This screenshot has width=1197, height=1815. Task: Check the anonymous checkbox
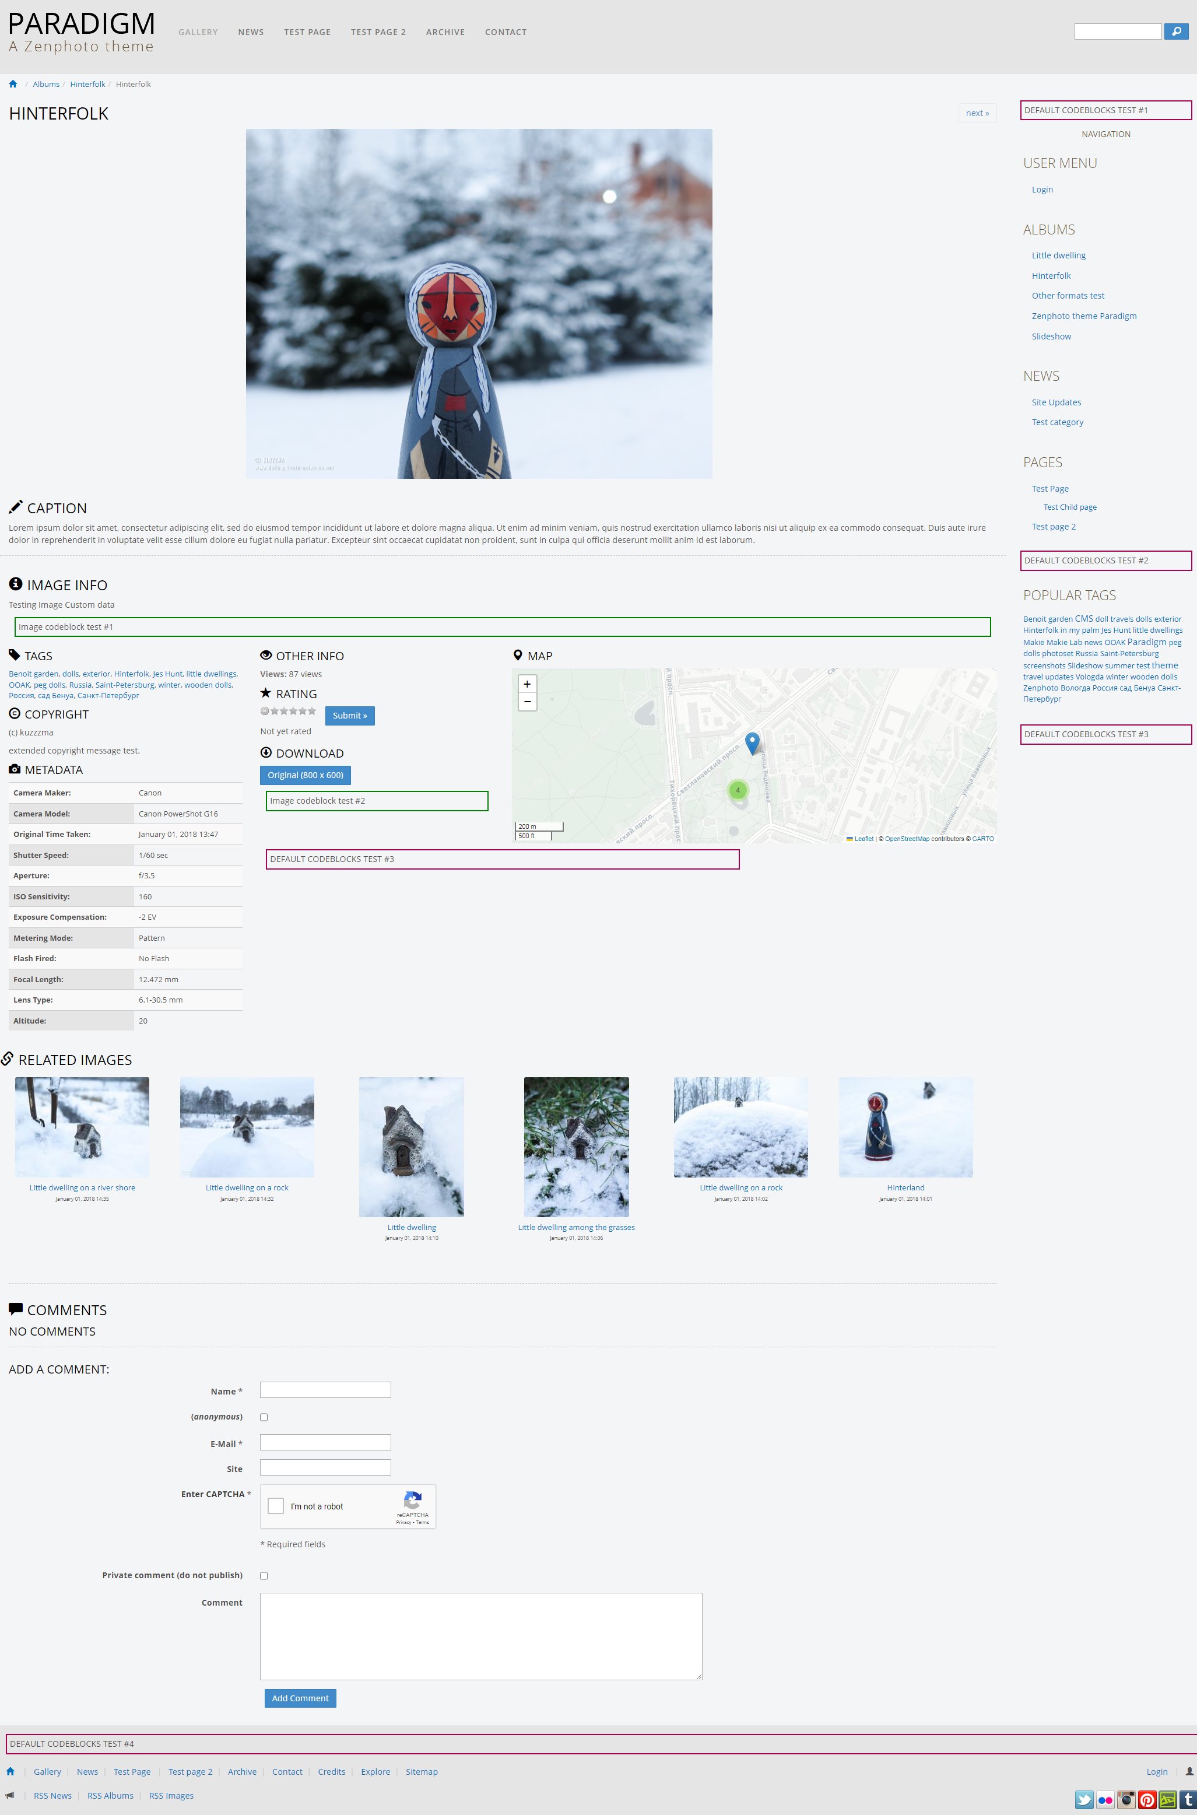(264, 1417)
